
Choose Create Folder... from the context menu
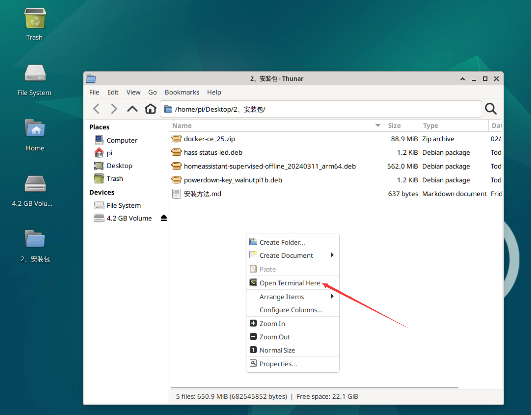pyautogui.click(x=293, y=242)
